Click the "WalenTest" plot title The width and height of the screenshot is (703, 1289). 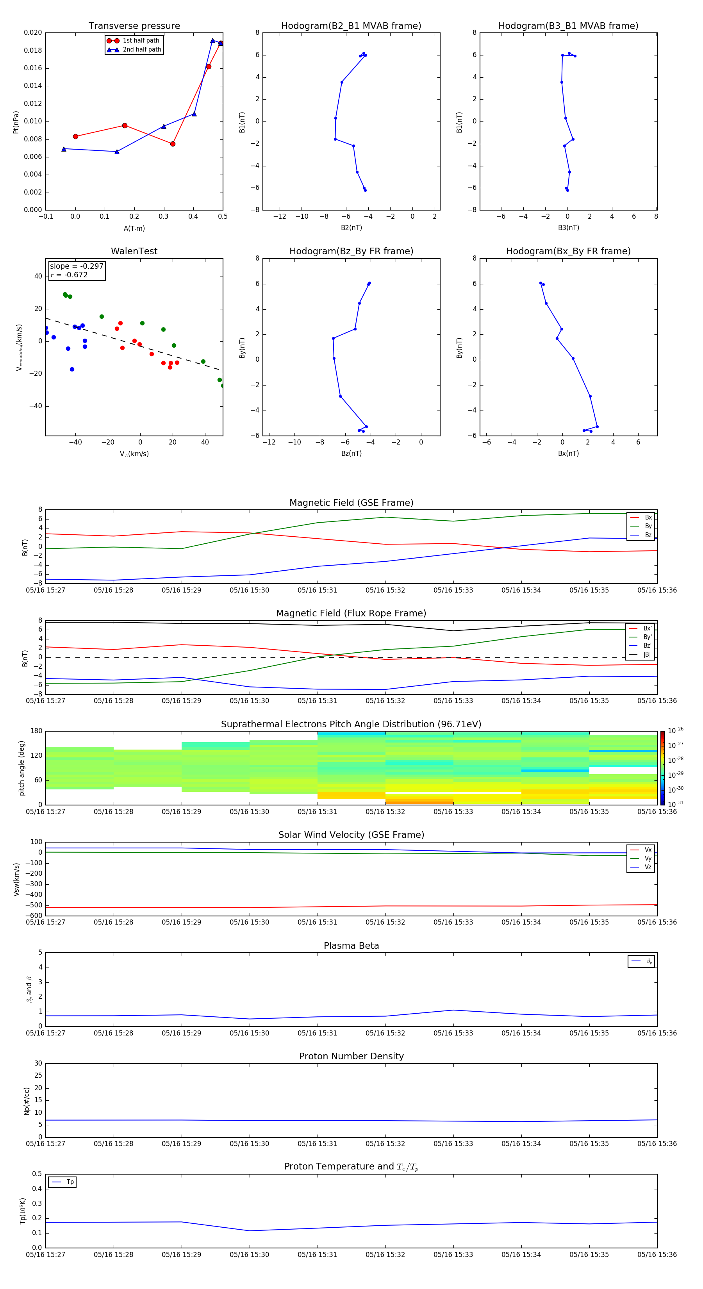pyautogui.click(x=134, y=251)
